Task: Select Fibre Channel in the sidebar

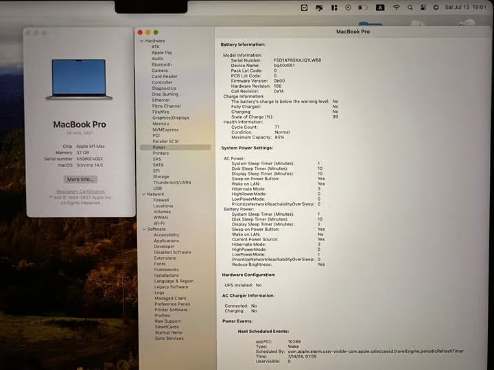Action: pyautogui.click(x=166, y=106)
